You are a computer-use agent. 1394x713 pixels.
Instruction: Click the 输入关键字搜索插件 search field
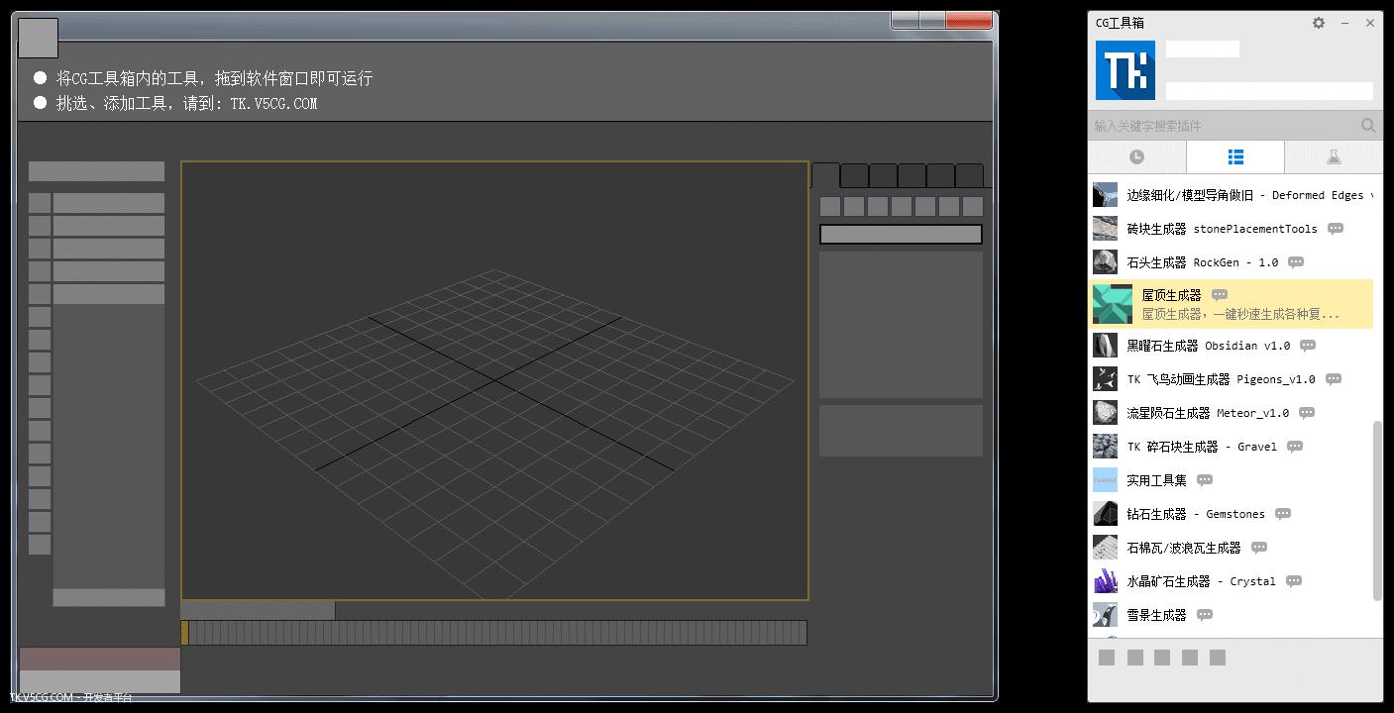coord(1219,126)
